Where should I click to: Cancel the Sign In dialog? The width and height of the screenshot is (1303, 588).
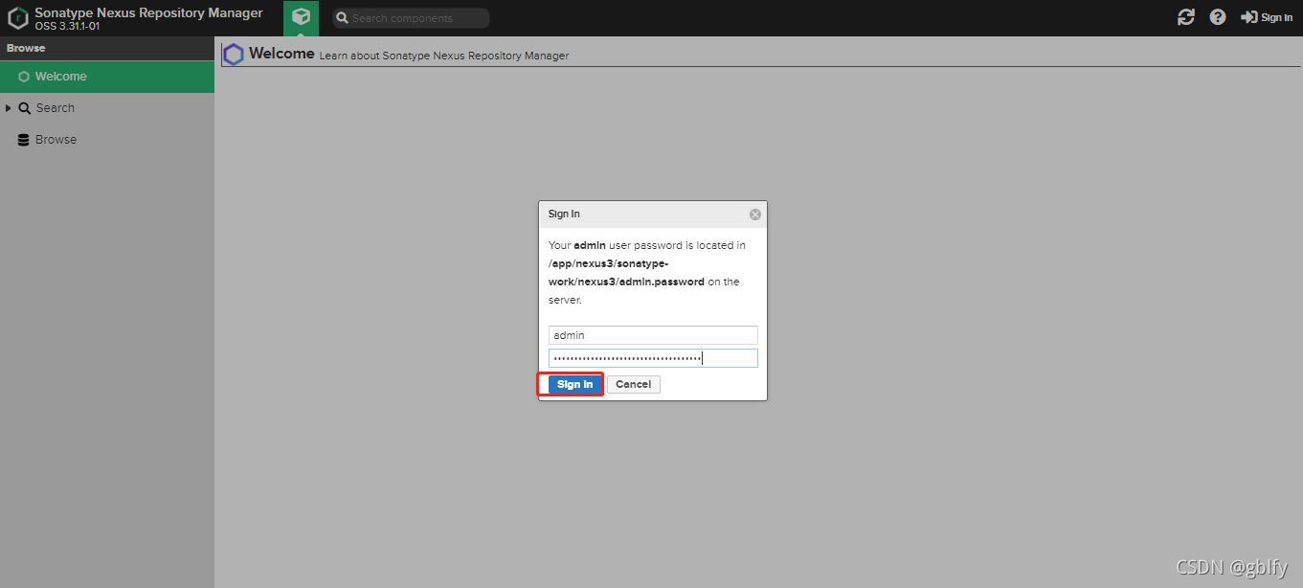tap(634, 384)
